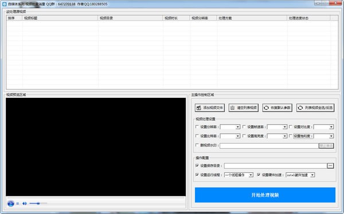This screenshot has width=344, height=214.
Task: Stop playback with the square stop icon
Action: click(18, 204)
